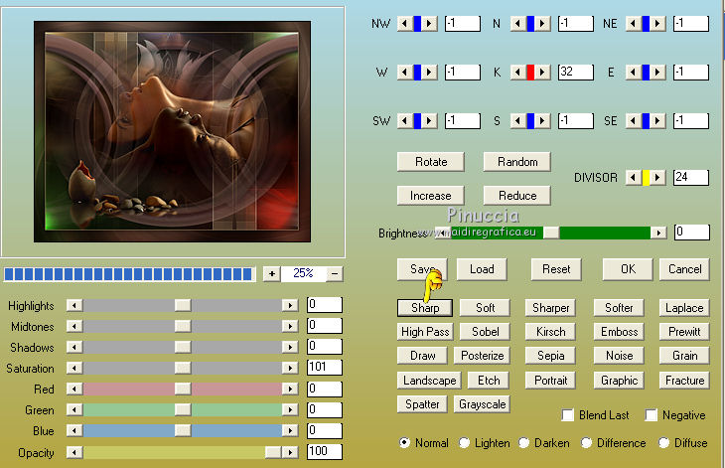Image resolution: width=725 pixels, height=468 pixels.
Task: Apply the Soft preset
Action: click(485, 308)
